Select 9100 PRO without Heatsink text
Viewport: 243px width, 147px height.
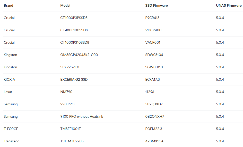tap(82, 116)
